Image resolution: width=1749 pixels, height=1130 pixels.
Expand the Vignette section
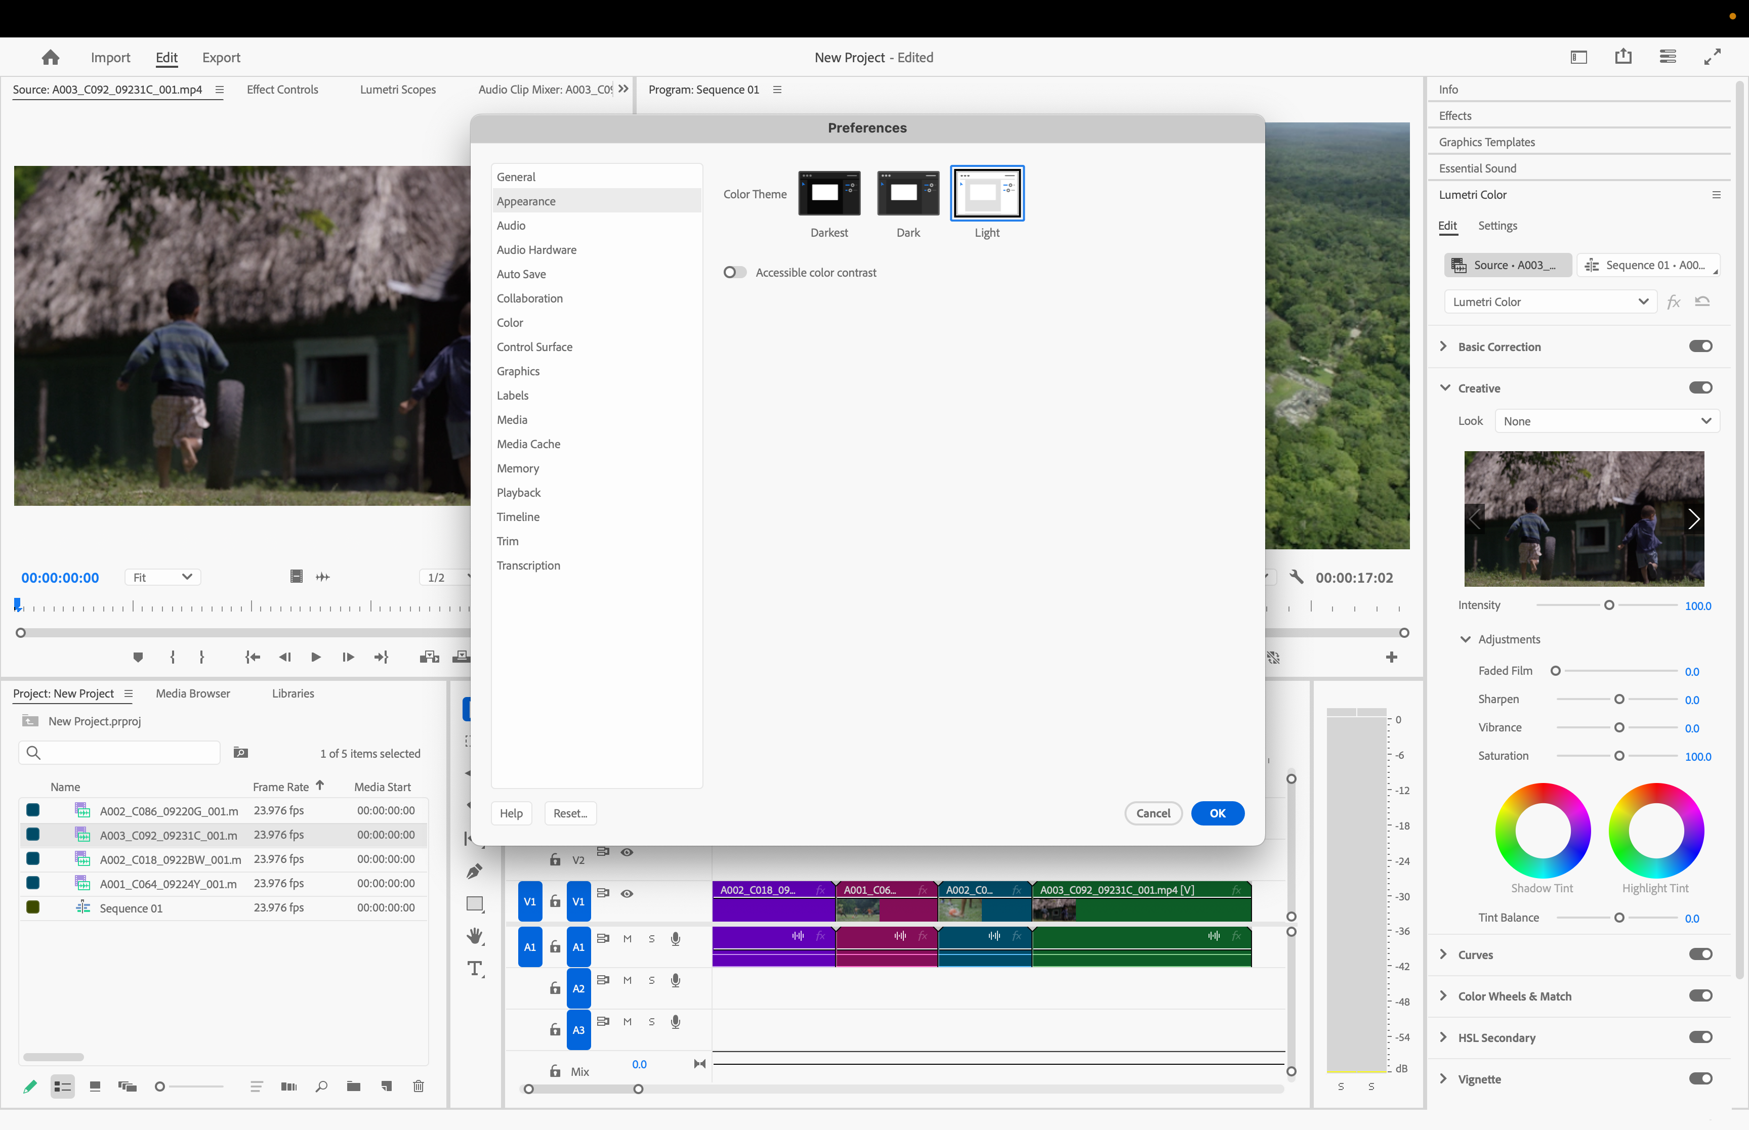(1444, 1078)
